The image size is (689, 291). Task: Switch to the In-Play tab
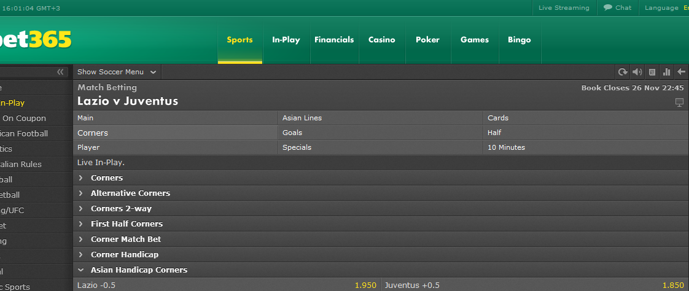(286, 39)
